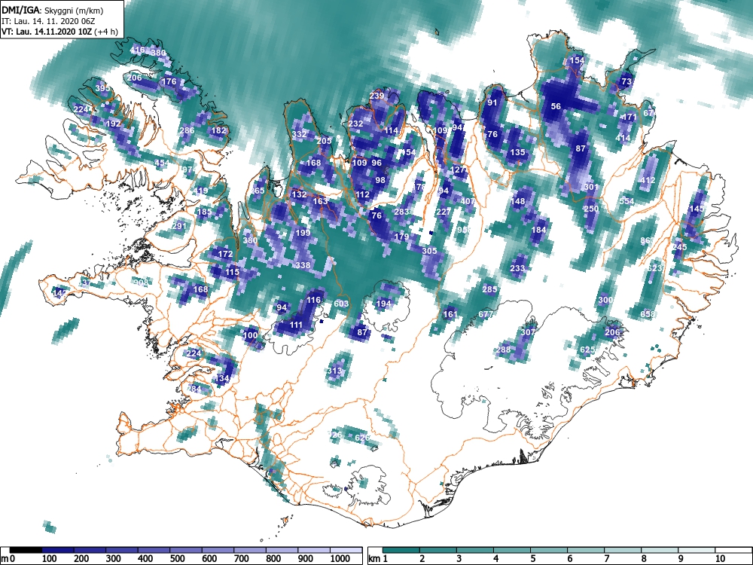Click the visibility value 134
Viewport: 753px width, 565px height.
point(222,378)
